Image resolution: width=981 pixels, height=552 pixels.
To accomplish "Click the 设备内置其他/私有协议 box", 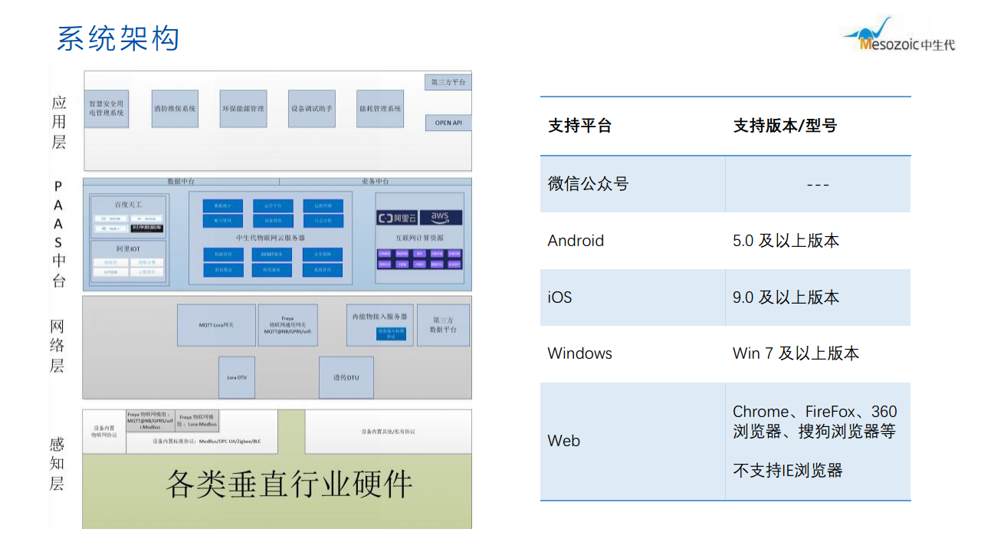I will [388, 432].
